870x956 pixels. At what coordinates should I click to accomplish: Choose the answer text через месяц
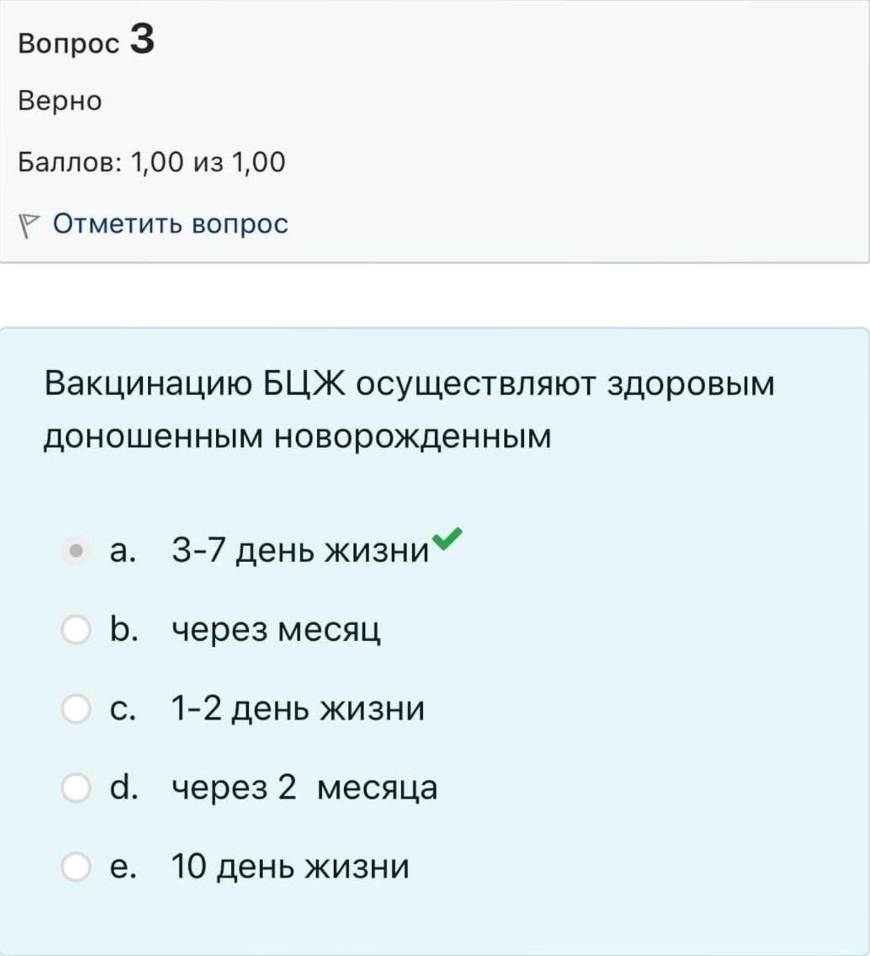click(276, 630)
